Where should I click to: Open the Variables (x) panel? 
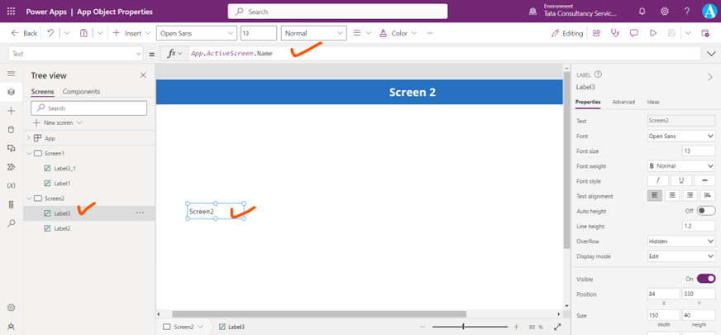(12, 186)
